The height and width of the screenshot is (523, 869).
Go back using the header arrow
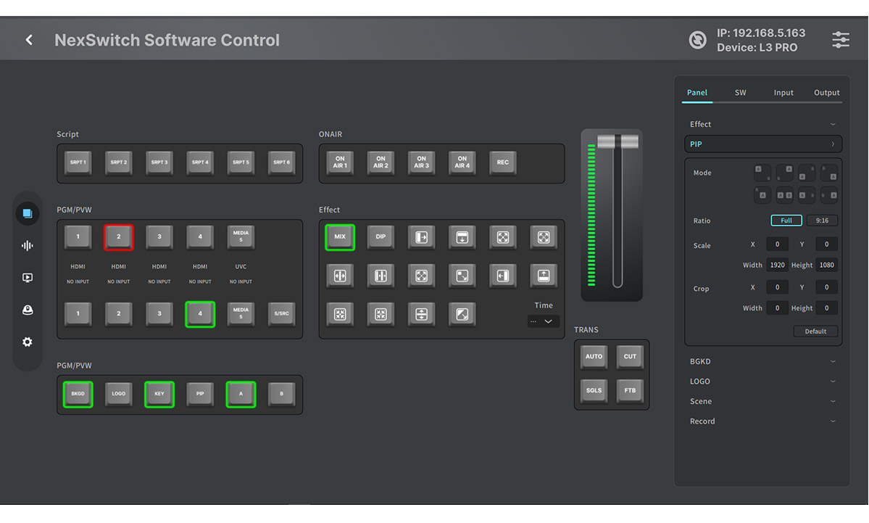pos(29,40)
